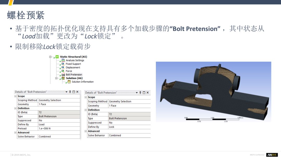Open the left Details panel dropdown arrow
Viewport: 281px width, 158px height.
point(67,92)
